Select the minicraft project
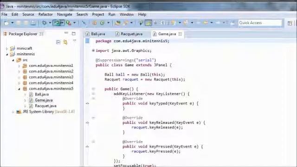This screenshot has height=167, width=297. tap(24, 48)
